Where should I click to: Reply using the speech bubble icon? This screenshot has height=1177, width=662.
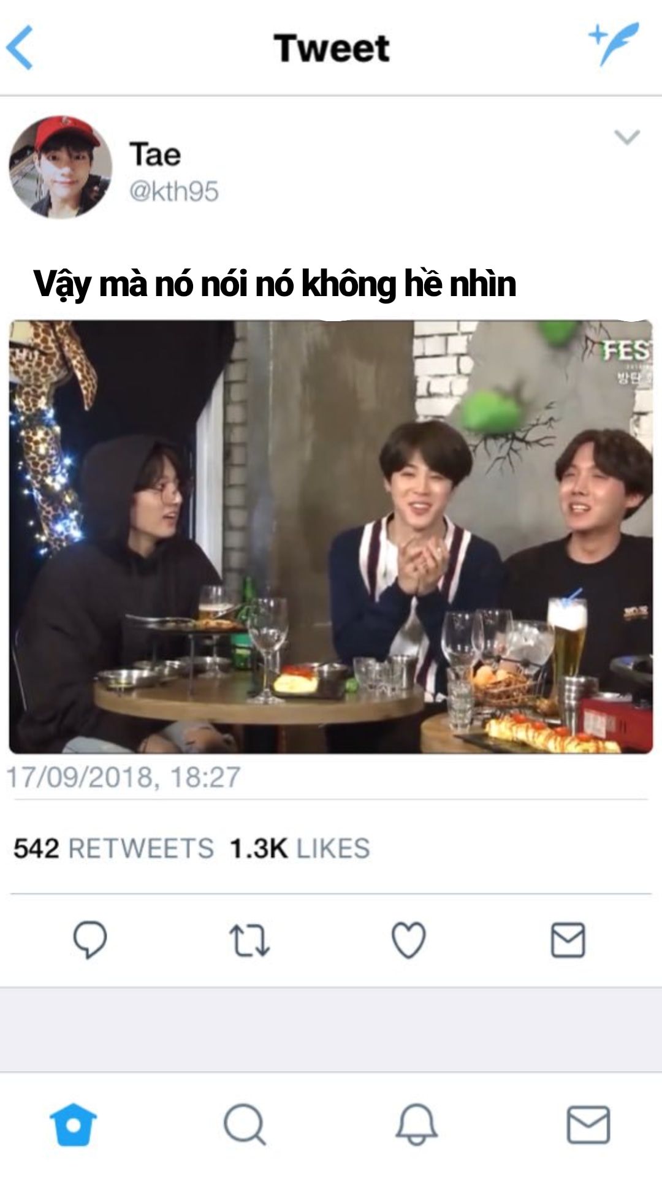click(x=90, y=940)
